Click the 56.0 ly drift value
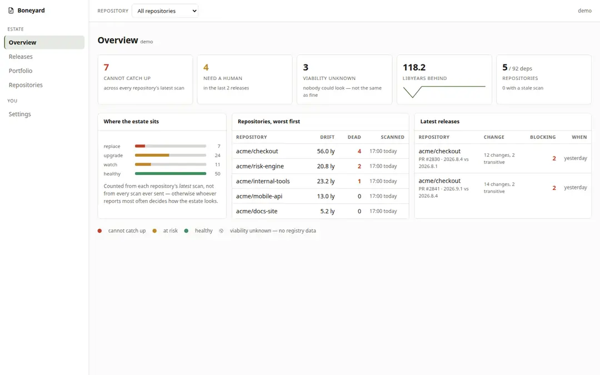Screen dimensions: 600x375 click(x=326, y=151)
